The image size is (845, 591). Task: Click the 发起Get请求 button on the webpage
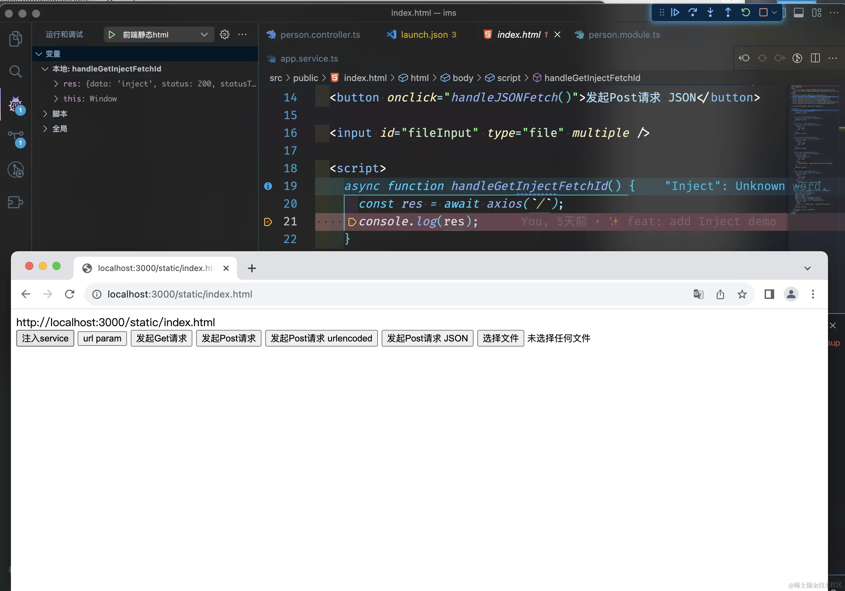pos(161,338)
